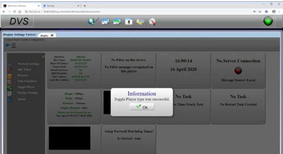The image size is (283, 154).
Task: Click the wrench settings icon in DVS toolbar
Action: tap(152, 22)
